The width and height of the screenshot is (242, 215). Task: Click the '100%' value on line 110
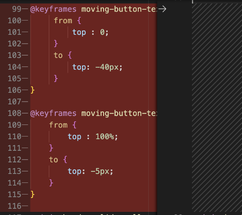(105, 136)
